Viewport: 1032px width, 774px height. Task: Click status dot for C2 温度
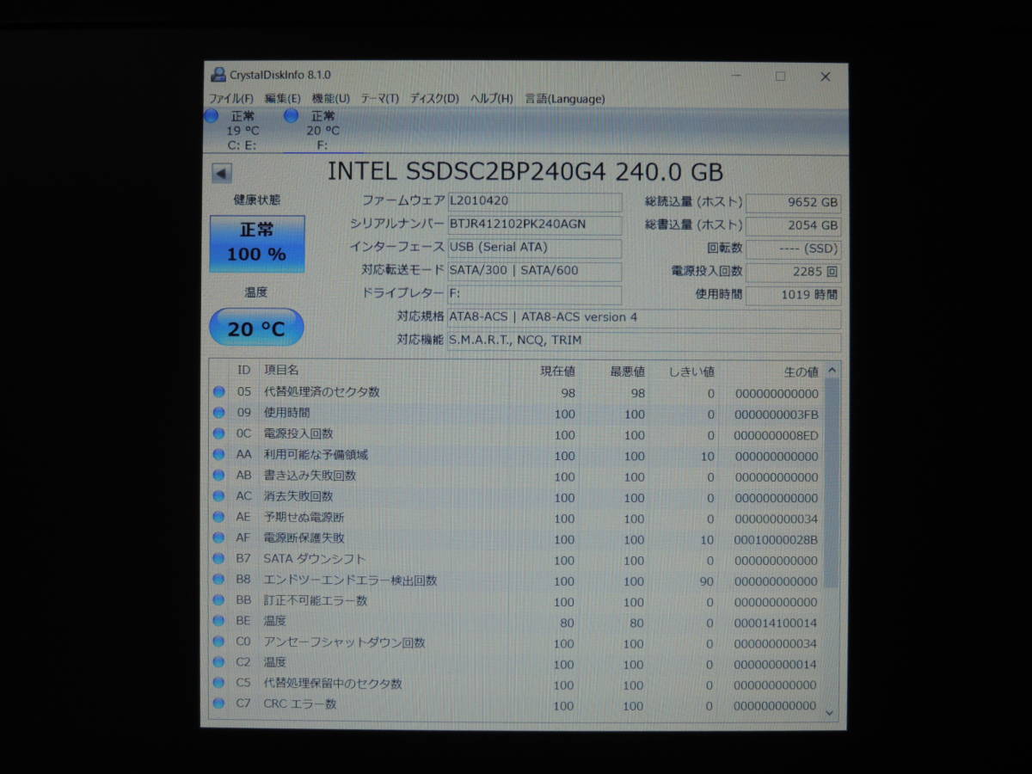click(218, 664)
